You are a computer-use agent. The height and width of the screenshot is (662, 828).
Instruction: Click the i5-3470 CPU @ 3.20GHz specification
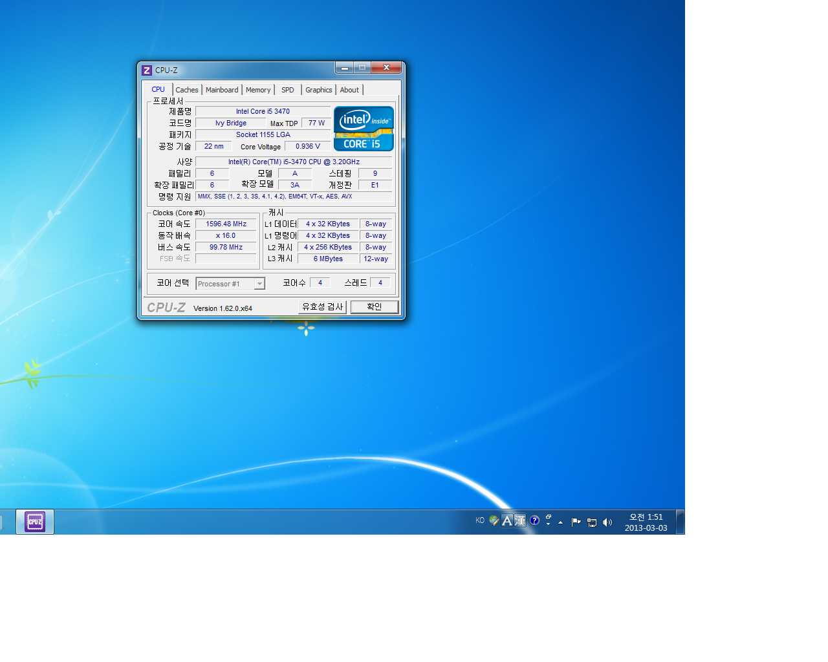[294, 162]
